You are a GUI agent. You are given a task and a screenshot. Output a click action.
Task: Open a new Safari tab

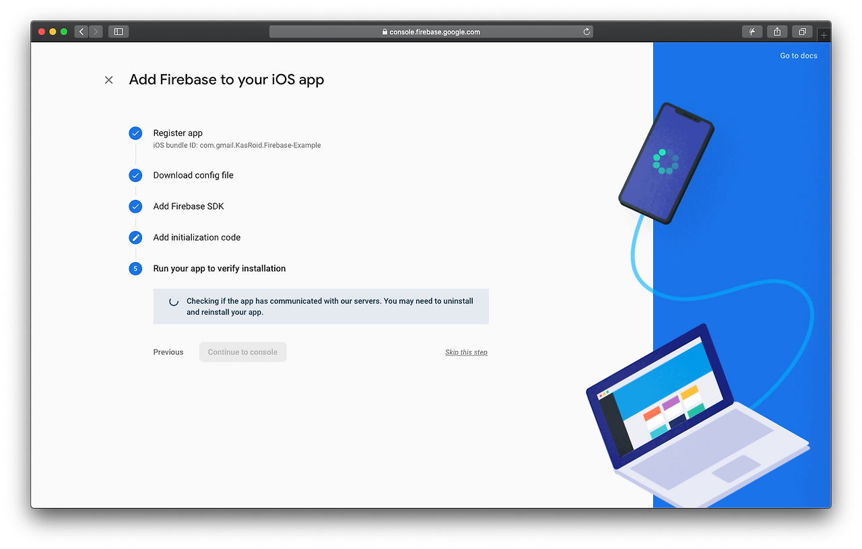pos(824,35)
